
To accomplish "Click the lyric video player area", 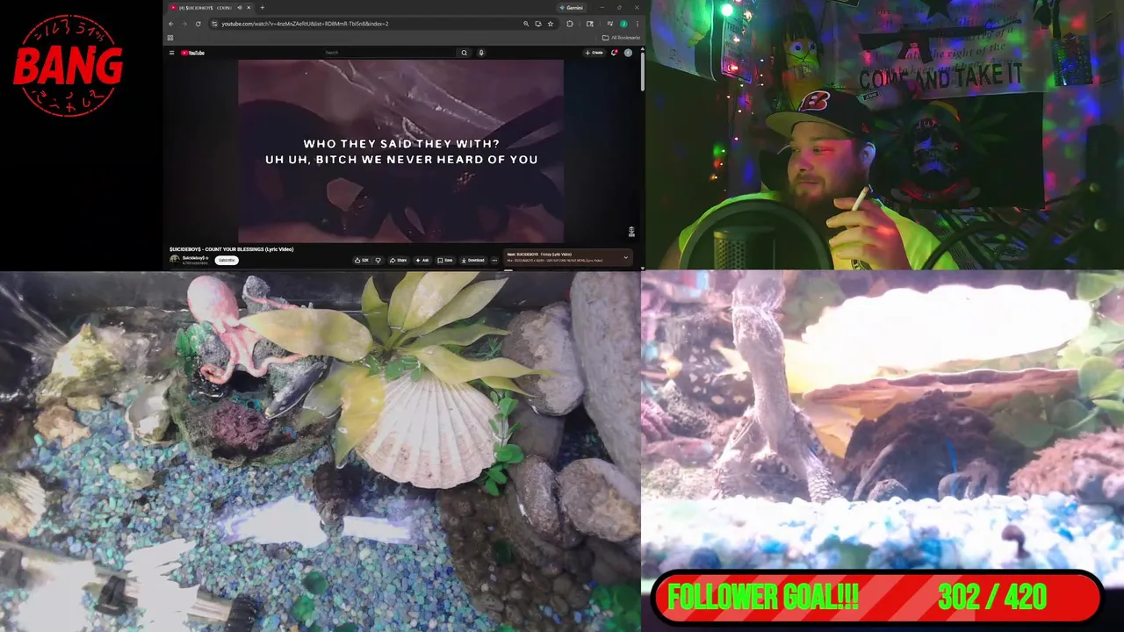I will [400, 150].
